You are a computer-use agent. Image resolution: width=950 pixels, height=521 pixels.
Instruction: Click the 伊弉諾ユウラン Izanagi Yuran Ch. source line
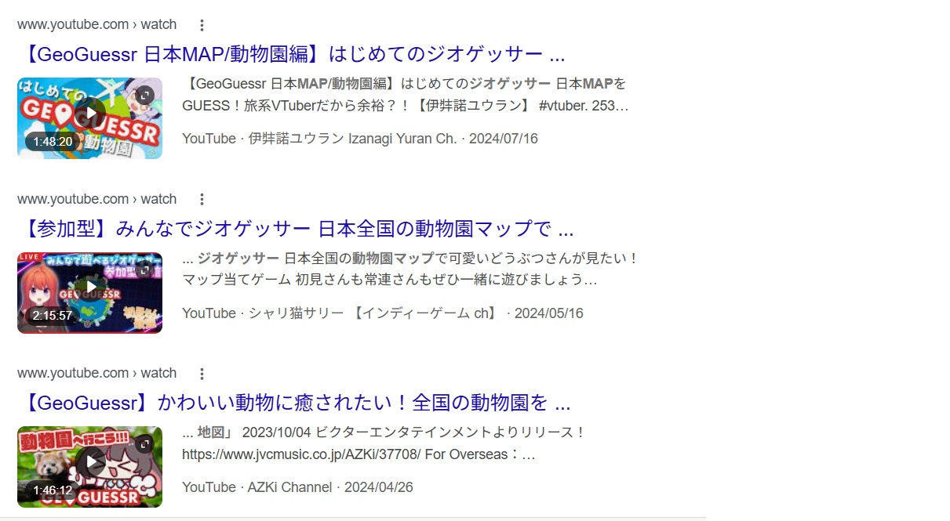(359, 139)
